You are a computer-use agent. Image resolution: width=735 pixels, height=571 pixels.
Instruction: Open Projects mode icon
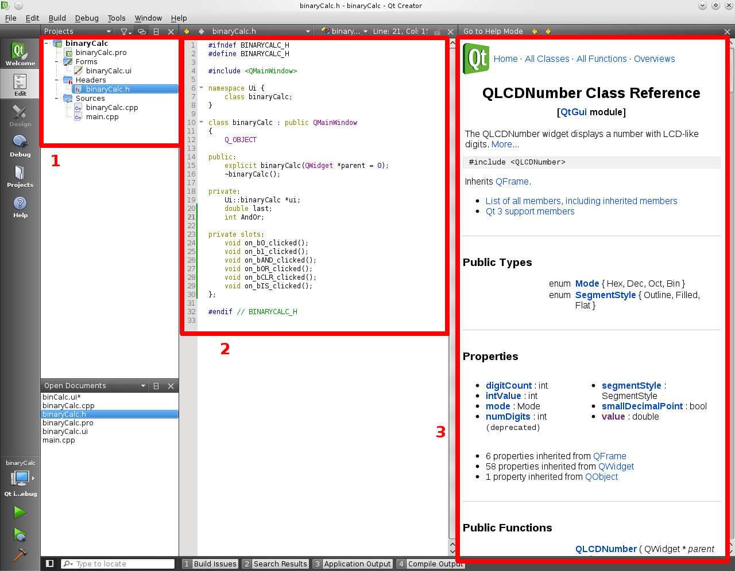[20, 175]
